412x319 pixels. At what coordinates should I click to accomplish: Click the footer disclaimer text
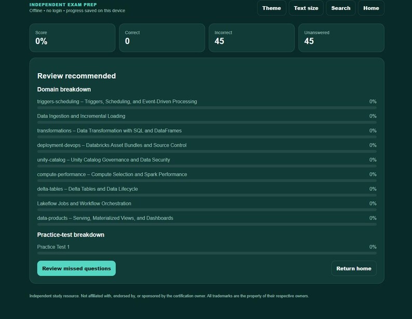point(169,296)
